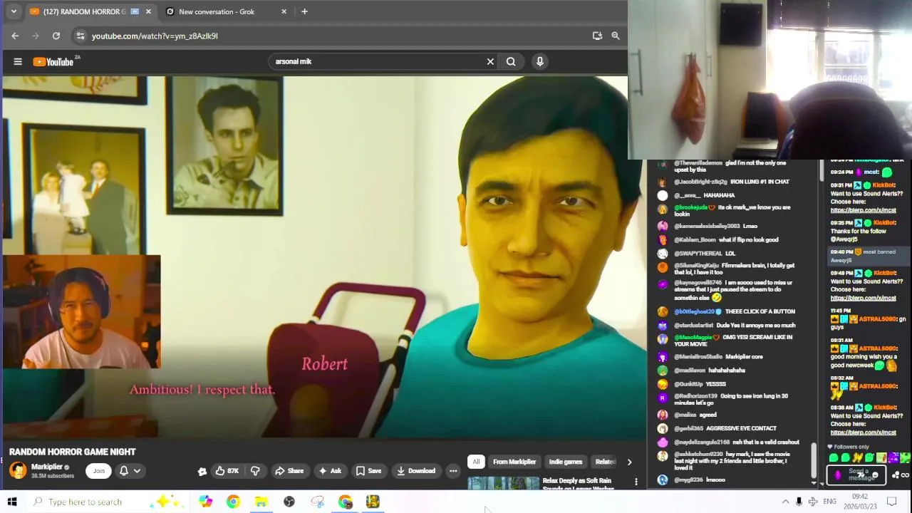Open OBS Studio from the taskbar
This screenshot has width=912, height=513.
click(x=289, y=502)
